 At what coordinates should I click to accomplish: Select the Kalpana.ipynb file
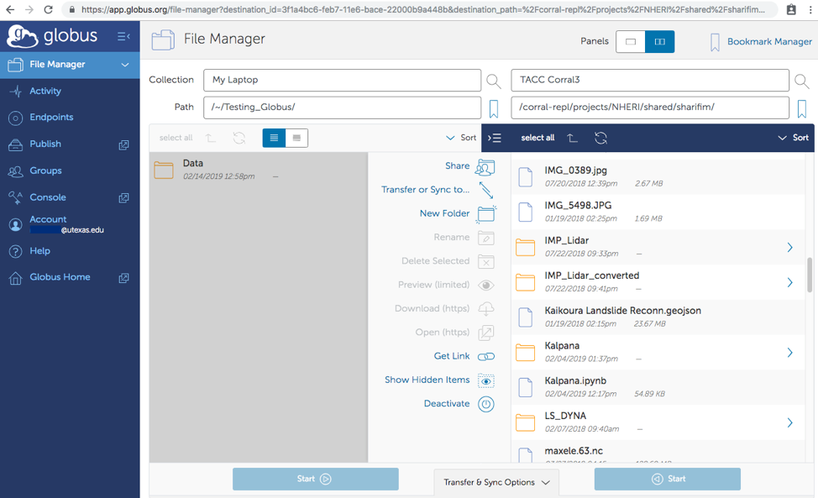click(x=658, y=387)
